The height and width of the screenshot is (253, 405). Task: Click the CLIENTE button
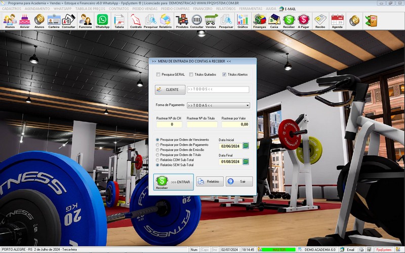tap(170, 90)
